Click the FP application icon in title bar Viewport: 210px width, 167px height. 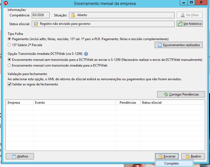(6, 3)
